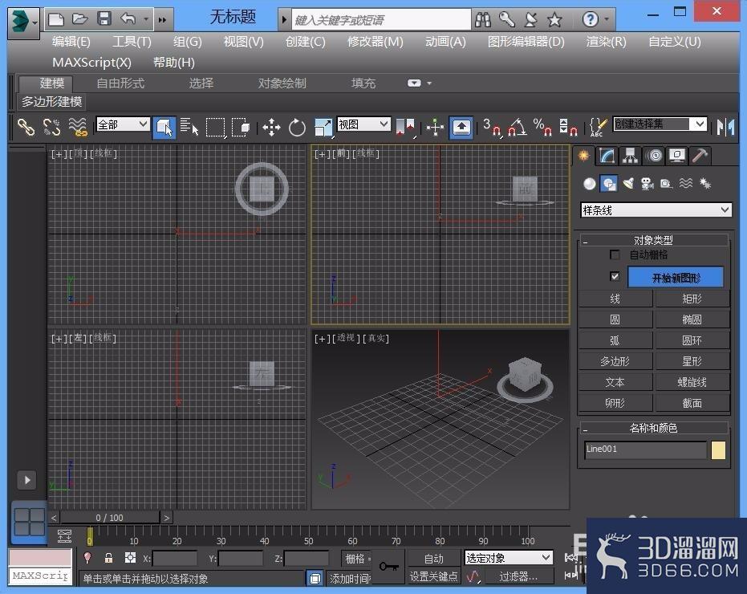Select the Cameras category icon

647,184
